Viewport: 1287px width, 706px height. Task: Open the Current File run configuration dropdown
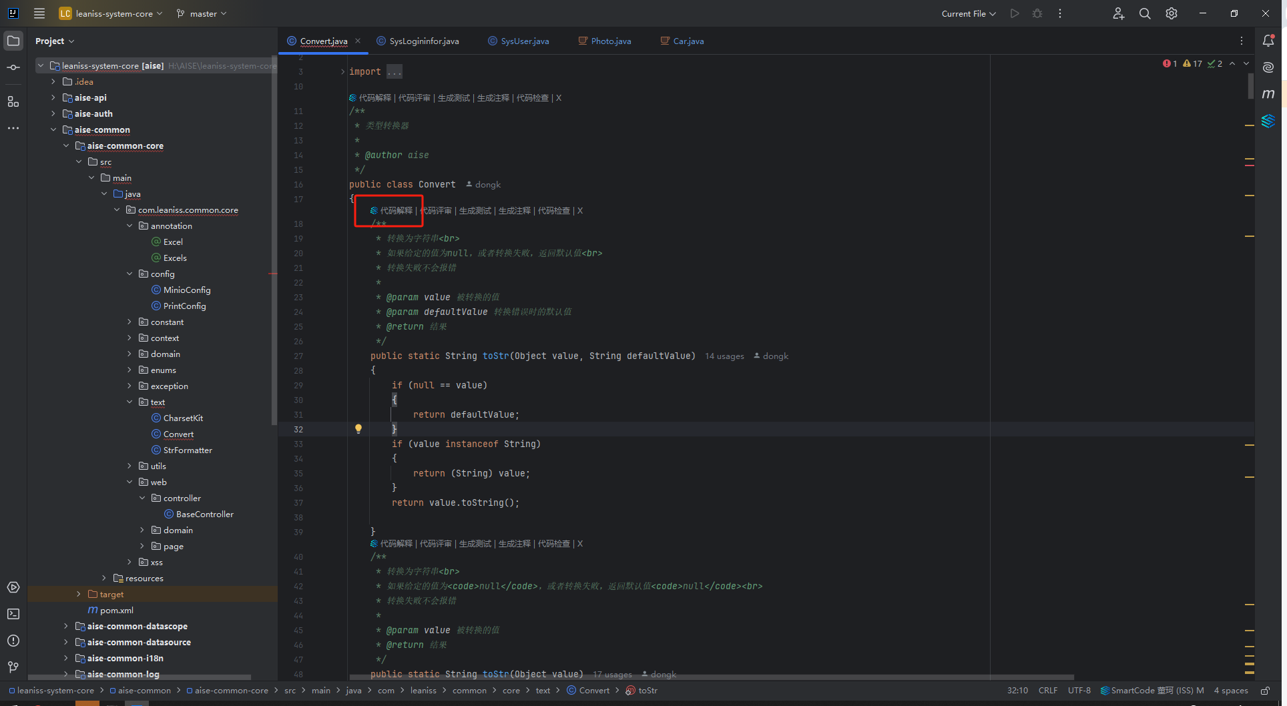coord(969,13)
